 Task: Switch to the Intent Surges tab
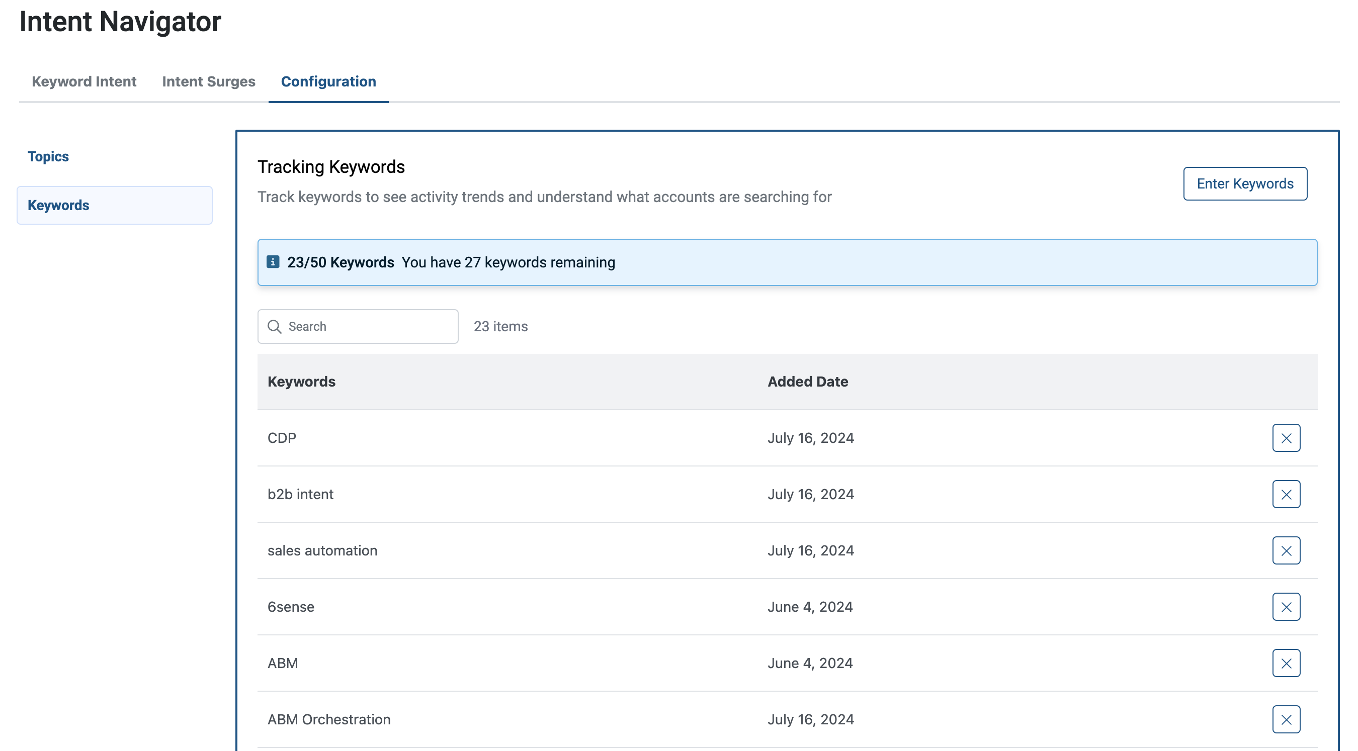(209, 82)
